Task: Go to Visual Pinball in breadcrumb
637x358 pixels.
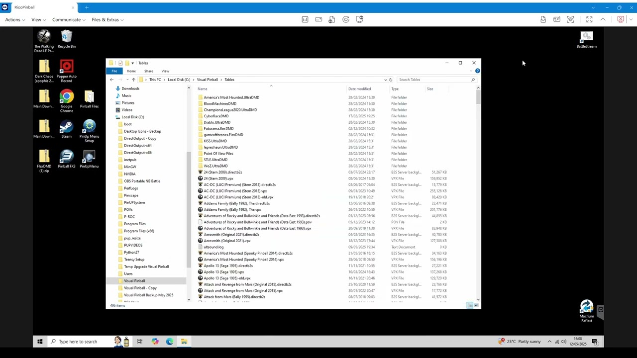Action: 207,80
